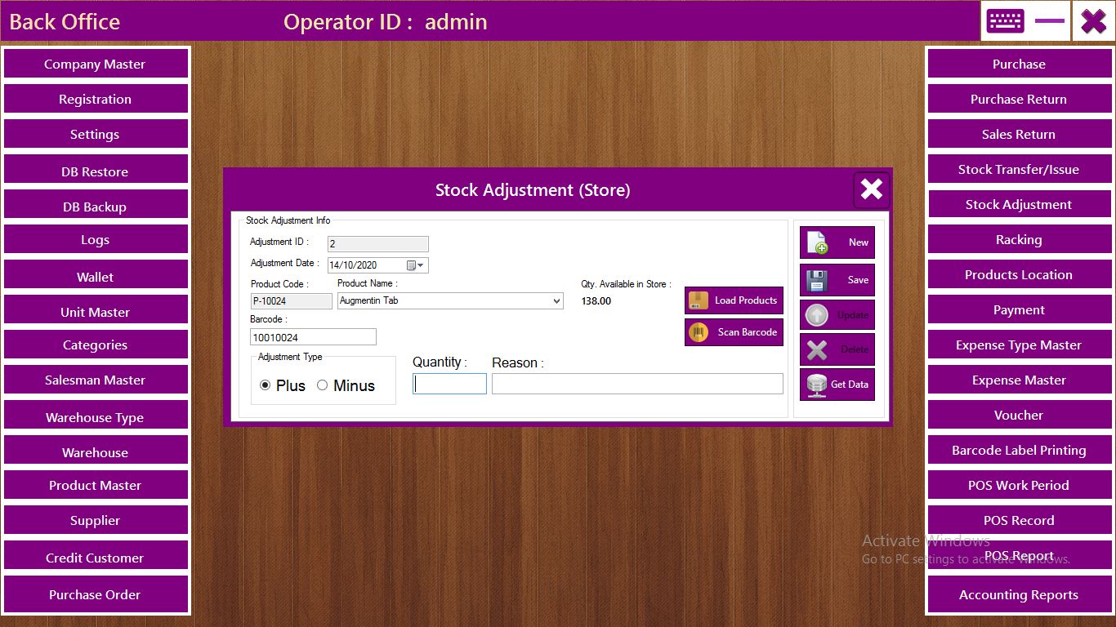Open Expense Master
Screen dimensions: 1116x627
coord(1019,380)
